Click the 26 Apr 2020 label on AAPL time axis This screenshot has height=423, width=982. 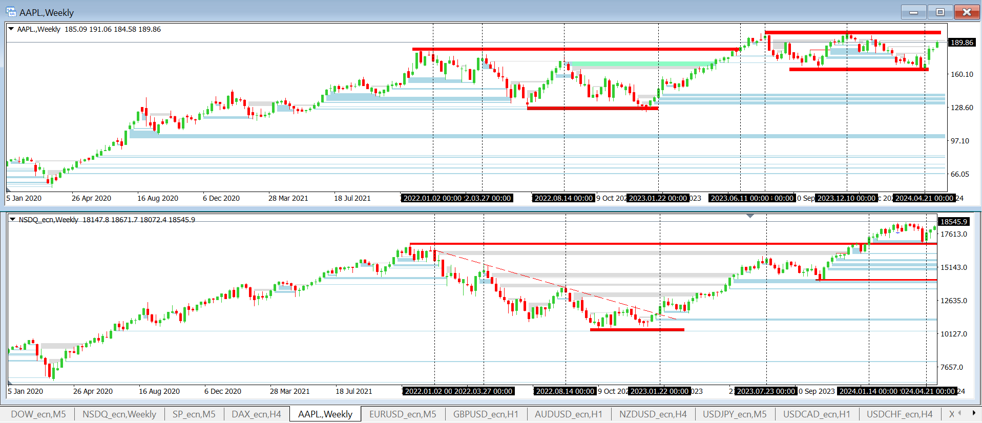pyautogui.click(x=91, y=198)
